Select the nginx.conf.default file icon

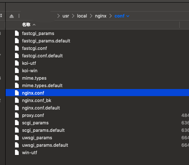pyautogui.click(x=17, y=108)
